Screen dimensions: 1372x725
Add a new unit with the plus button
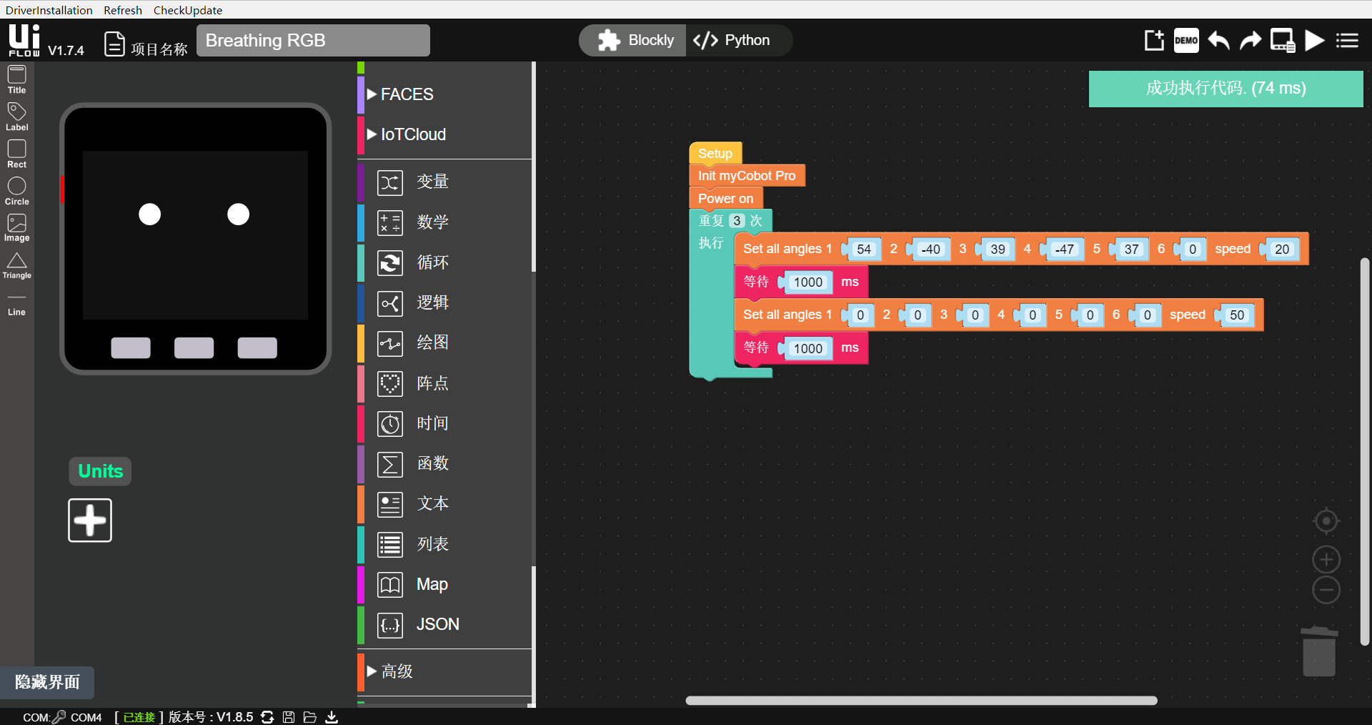[x=89, y=520]
